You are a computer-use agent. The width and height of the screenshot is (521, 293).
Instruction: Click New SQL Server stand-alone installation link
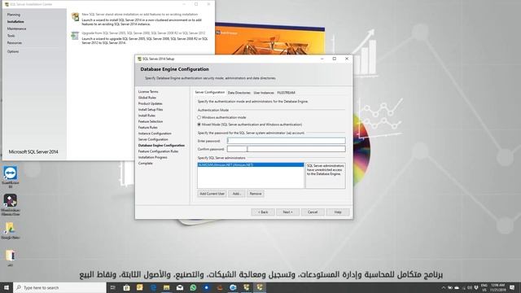(x=140, y=15)
